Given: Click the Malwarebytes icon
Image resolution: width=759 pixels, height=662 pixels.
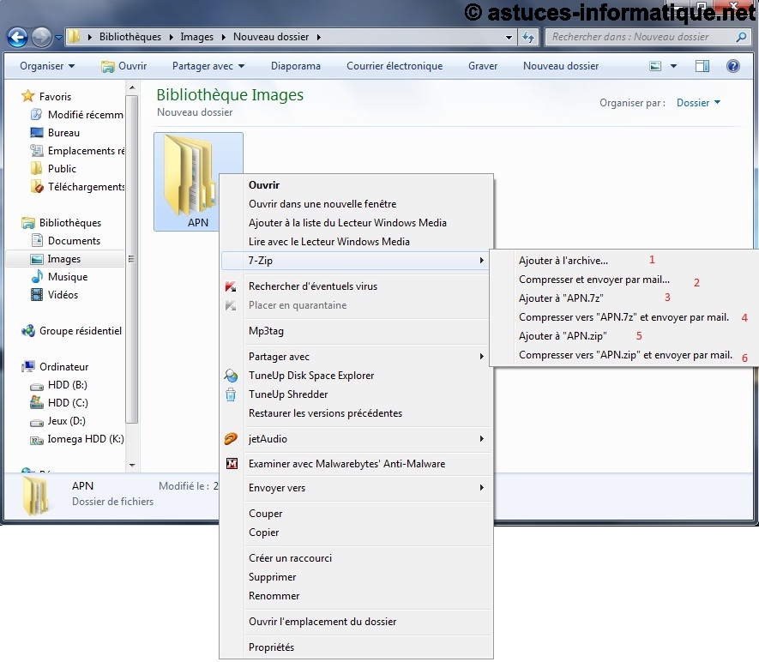Looking at the screenshot, I should 232,464.
